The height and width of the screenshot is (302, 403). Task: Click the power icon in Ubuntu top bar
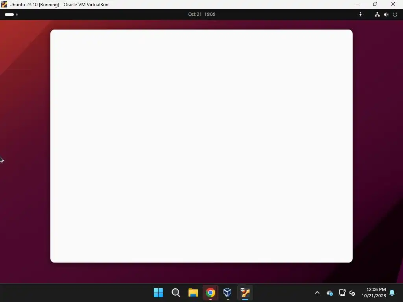click(395, 15)
